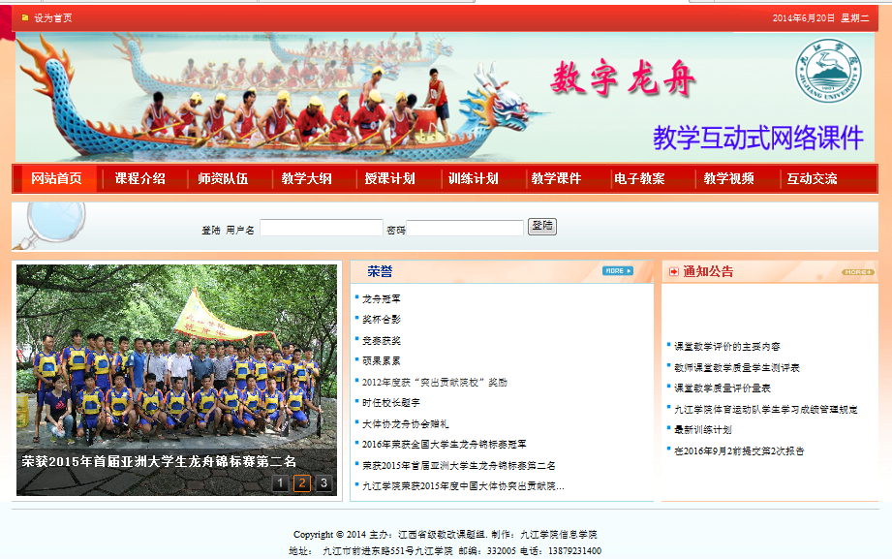Open the 网站首页 navigation tab
The image size is (892, 559).
pyautogui.click(x=57, y=178)
